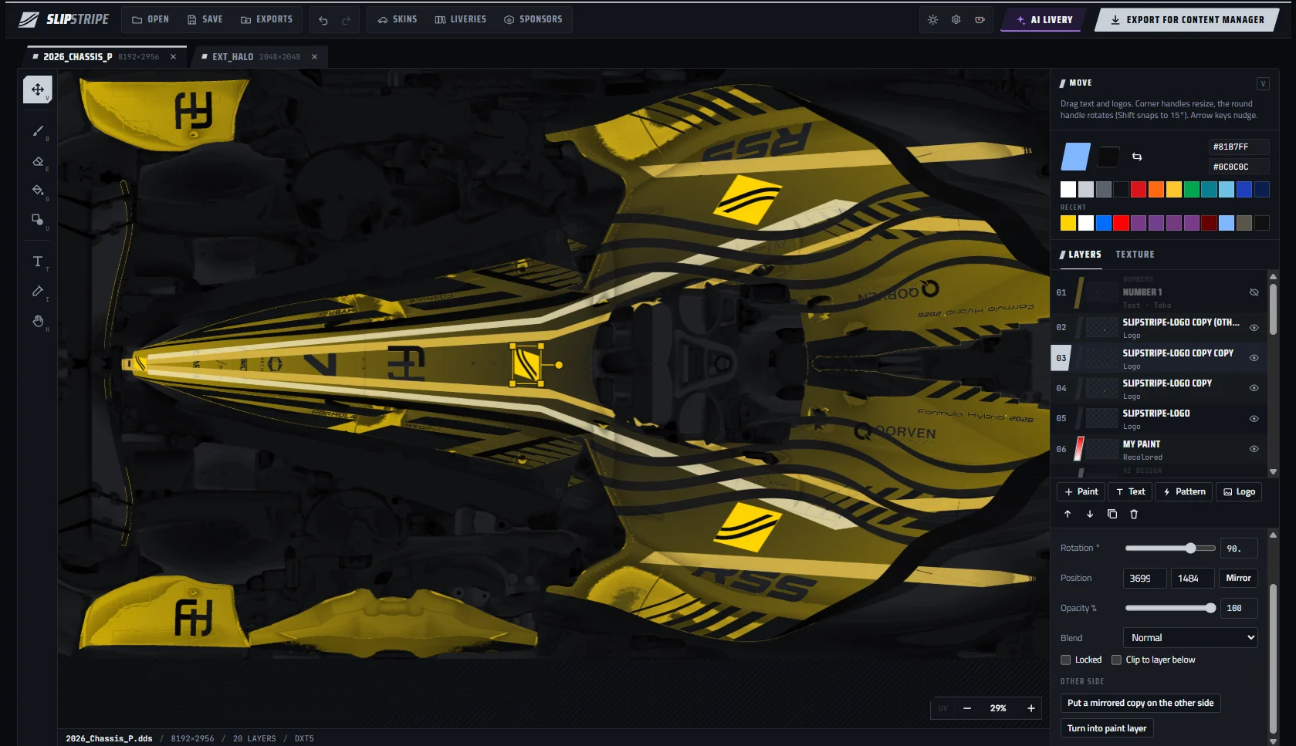Open the SKINS menu
The image size is (1296, 746).
click(x=397, y=19)
